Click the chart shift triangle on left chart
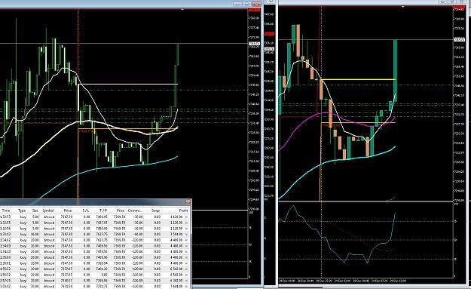Image resolution: width=471 pixels, height=289 pixels. [x=182, y=10]
